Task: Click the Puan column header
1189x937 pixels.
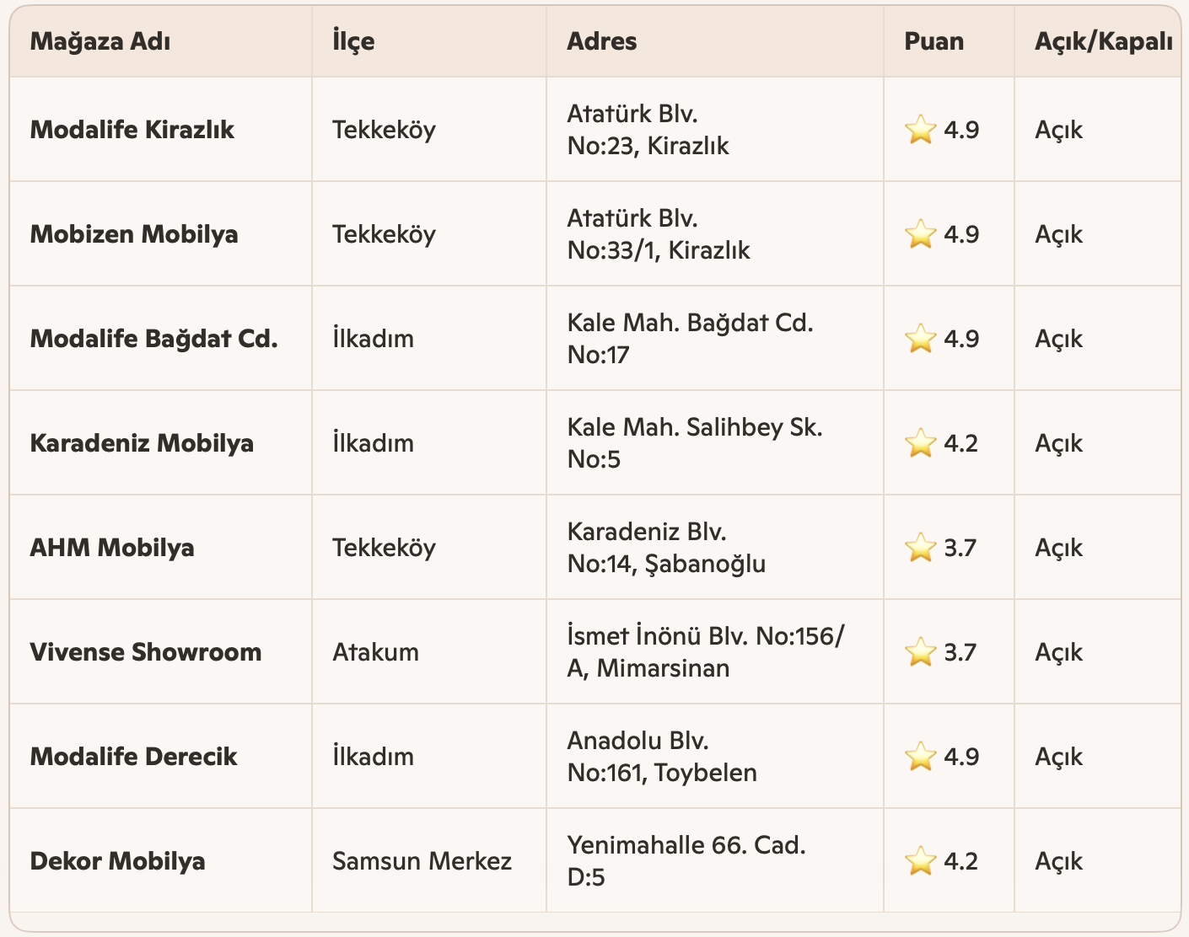Action: (933, 41)
